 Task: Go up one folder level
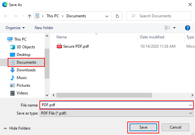30,16
